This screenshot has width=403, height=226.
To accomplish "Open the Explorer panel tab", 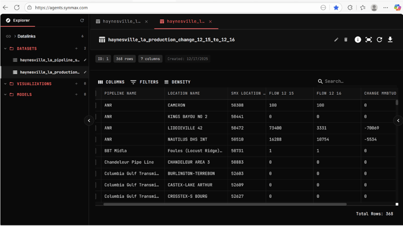I will click(x=18, y=21).
